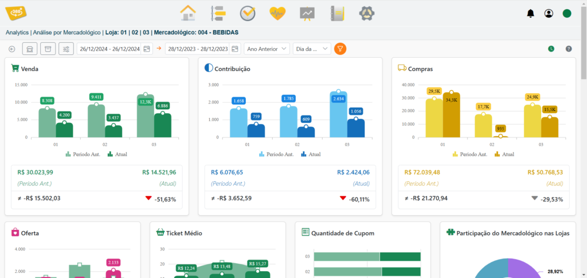Image resolution: width=587 pixels, height=278 pixels.
Task: Expand the Dia da ... dropdown
Action: click(x=312, y=49)
